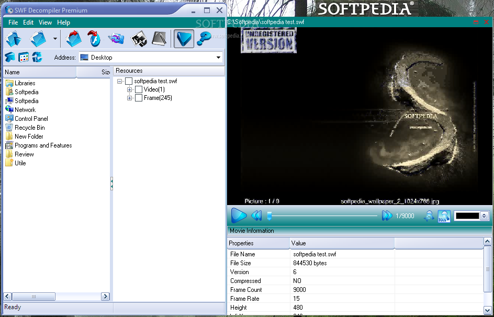Click the Flash export icon with red arrow
This screenshot has height=317, width=494.
pos(94,38)
